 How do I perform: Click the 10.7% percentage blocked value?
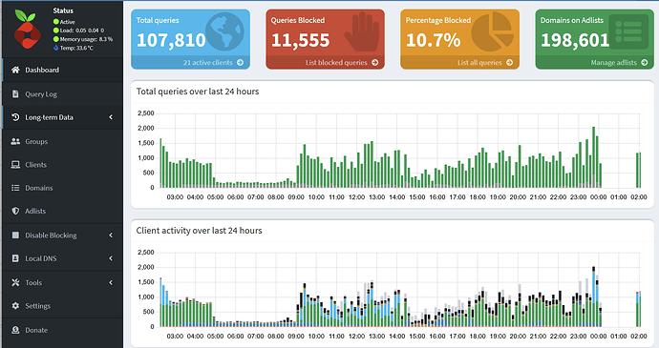click(x=434, y=40)
